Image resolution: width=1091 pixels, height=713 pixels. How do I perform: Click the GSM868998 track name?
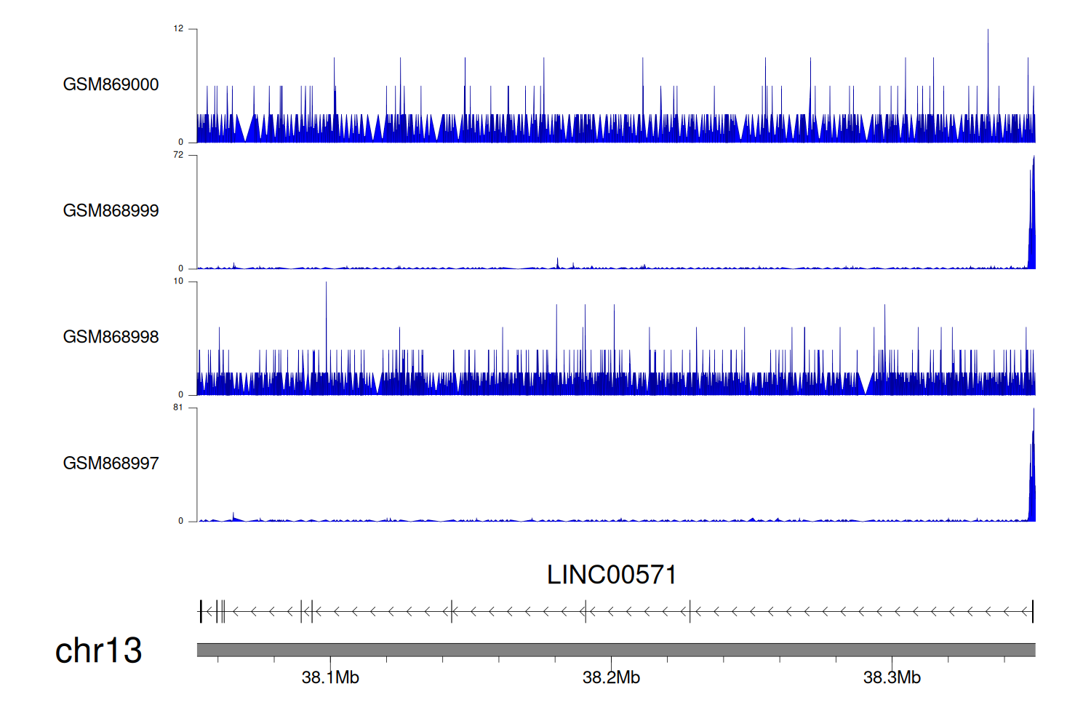click(111, 337)
